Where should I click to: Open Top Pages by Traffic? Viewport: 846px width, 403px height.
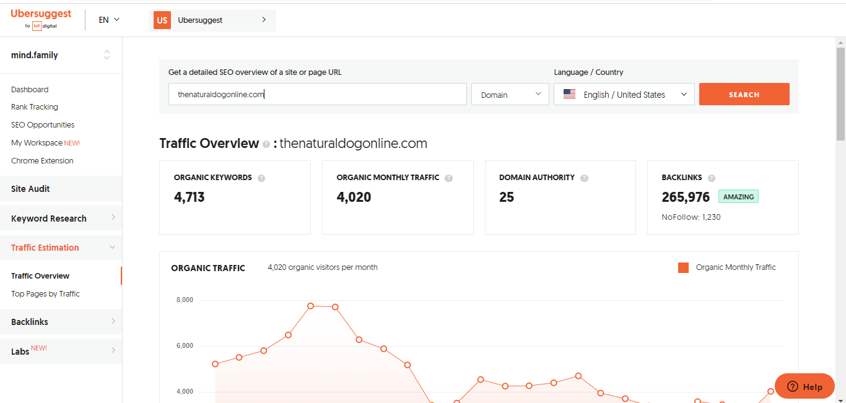(x=45, y=294)
